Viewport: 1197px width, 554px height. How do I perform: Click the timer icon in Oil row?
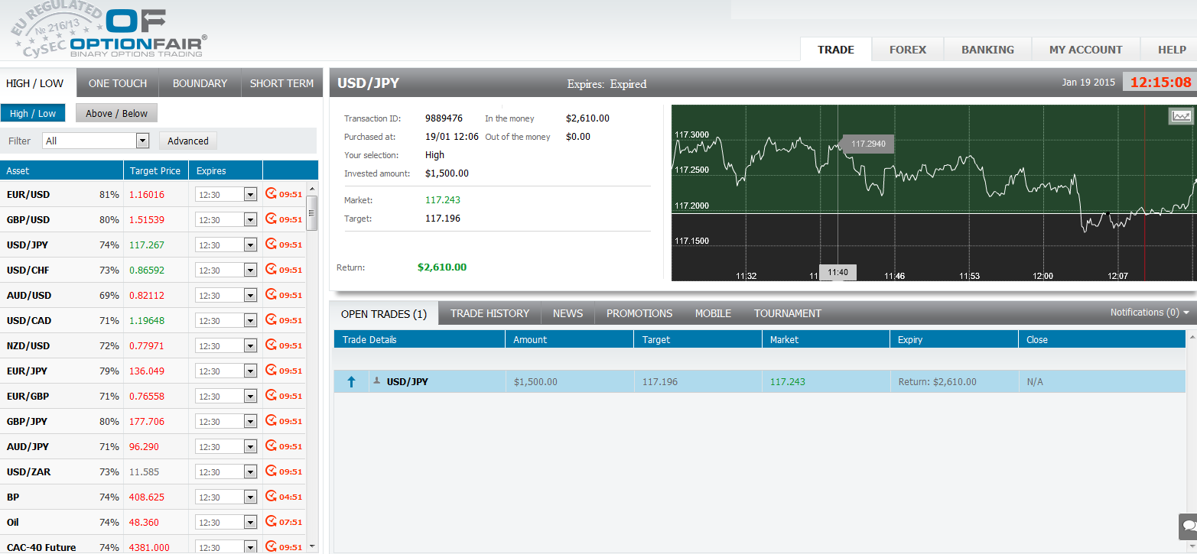pyautogui.click(x=270, y=522)
